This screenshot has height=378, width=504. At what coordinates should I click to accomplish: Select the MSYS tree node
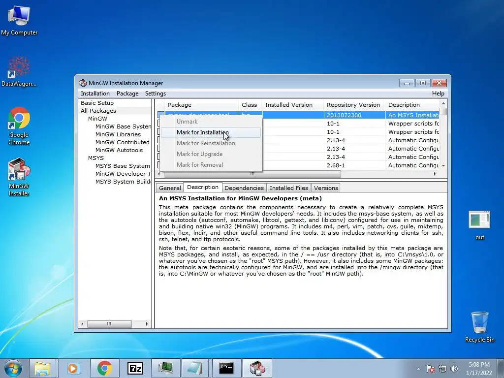point(96,158)
